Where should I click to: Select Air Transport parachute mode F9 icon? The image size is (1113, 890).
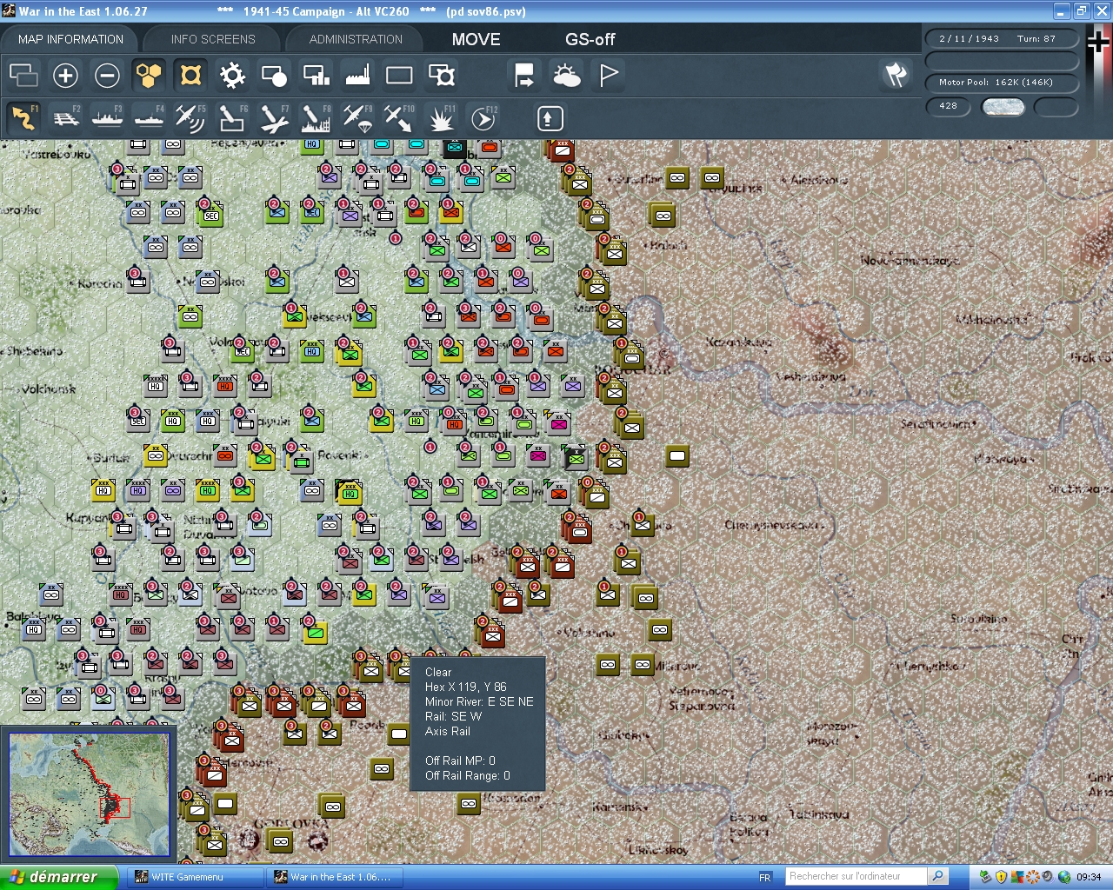point(357,118)
